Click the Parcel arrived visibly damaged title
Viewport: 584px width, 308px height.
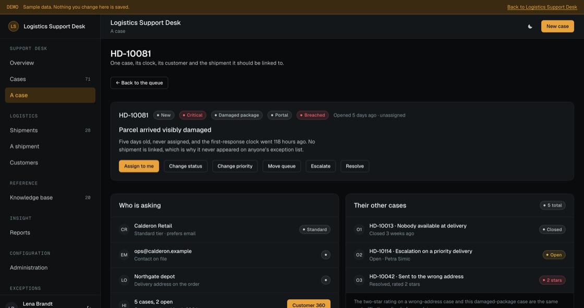coord(165,130)
